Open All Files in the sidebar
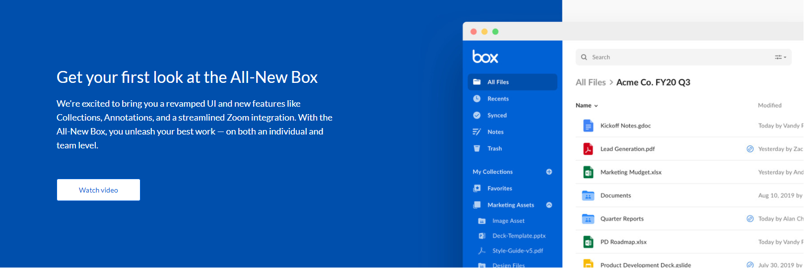 [x=512, y=82]
